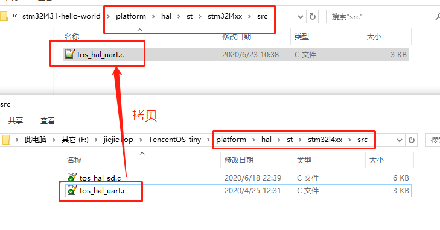
Task: Open the 查看 ribbon tab
Action: [48, 120]
